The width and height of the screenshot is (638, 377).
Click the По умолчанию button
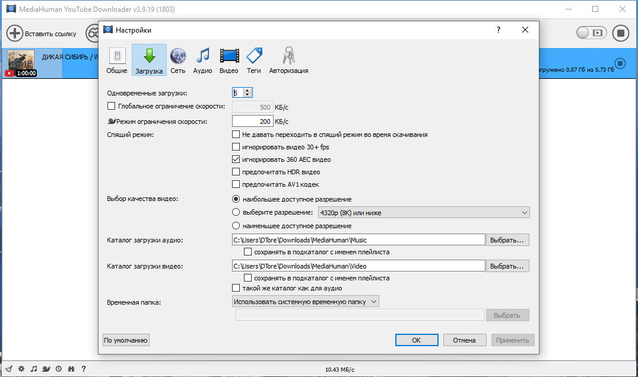[x=126, y=340]
